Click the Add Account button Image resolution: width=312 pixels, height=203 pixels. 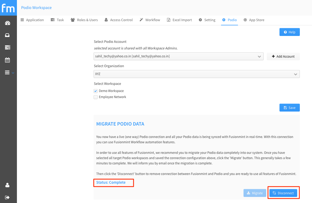283,56
